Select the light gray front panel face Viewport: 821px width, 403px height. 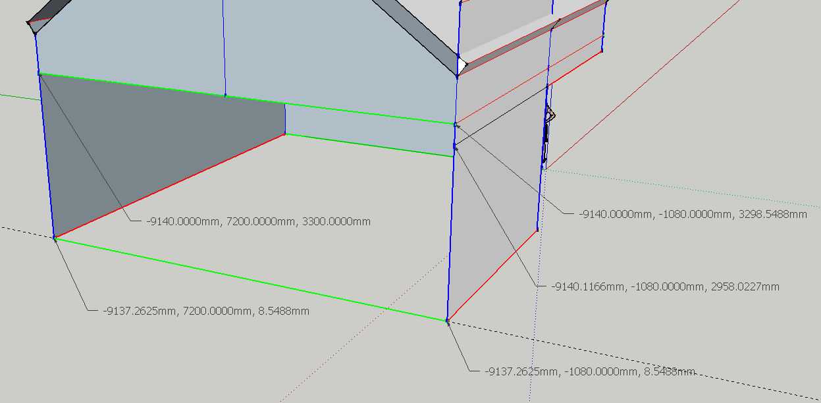click(x=494, y=217)
